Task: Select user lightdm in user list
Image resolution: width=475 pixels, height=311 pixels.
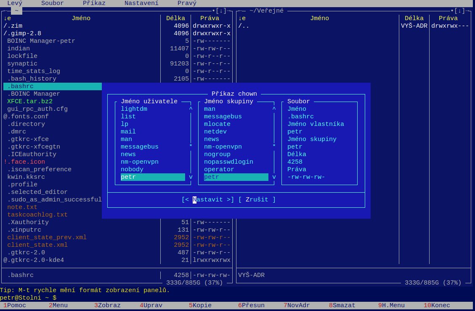Action: 134,109
